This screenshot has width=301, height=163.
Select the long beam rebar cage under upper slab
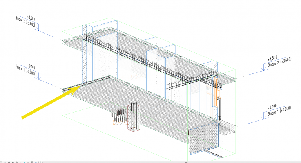(138, 58)
